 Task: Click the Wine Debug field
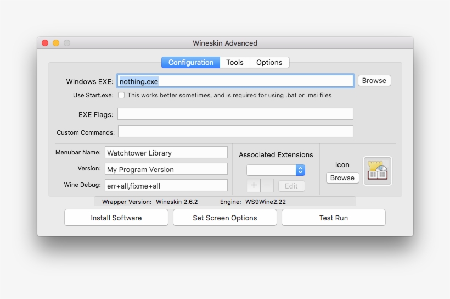[x=166, y=185]
